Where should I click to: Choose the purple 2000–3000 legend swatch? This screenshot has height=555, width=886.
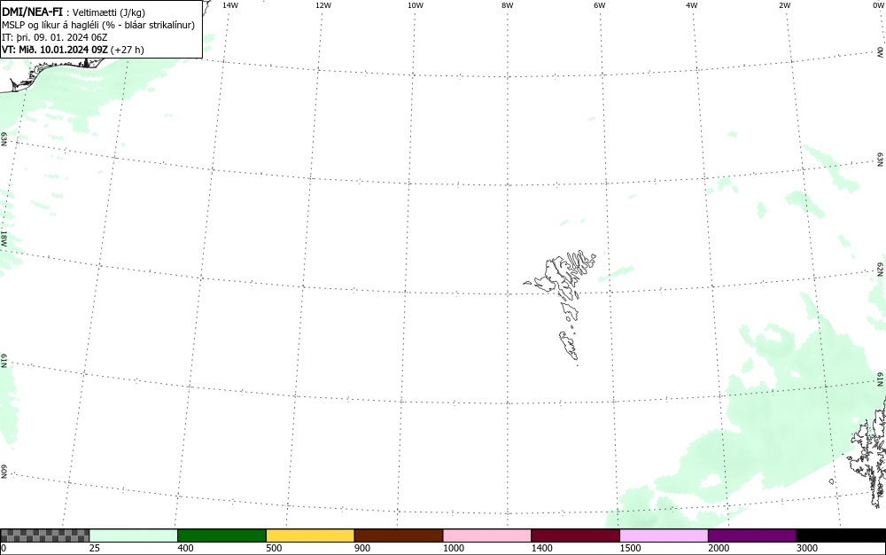[x=752, y=535]
